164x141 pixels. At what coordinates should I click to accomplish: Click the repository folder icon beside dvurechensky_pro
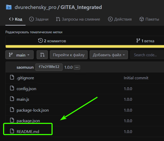(9, 7)
